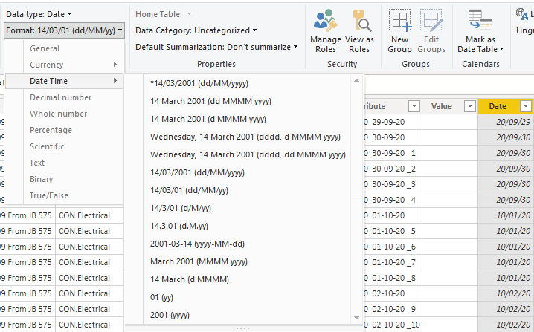Expand the Currency submenu

tap(65, 65)
